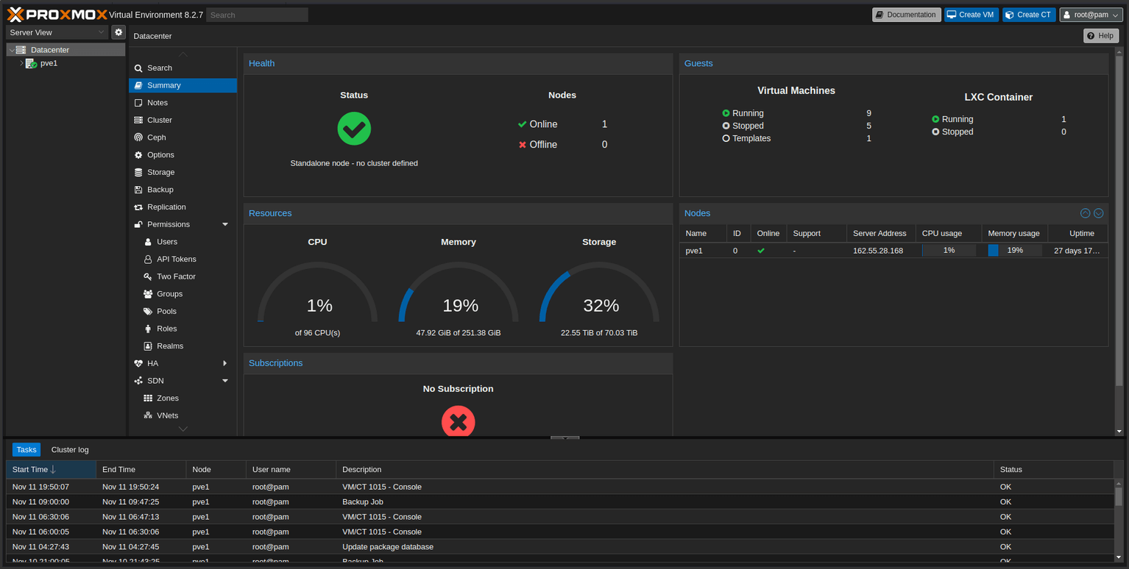
Task: Click the Two Factor key icon
Action: click(x=148, y=276)
